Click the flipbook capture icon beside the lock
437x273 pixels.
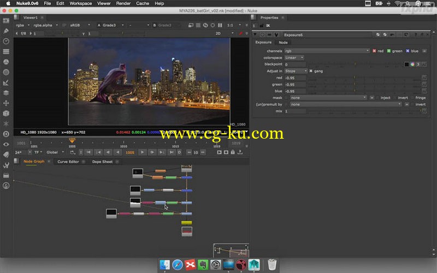226,152
